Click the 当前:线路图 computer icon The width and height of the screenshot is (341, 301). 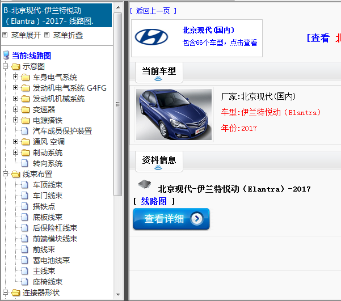click(x=6, y=56)
